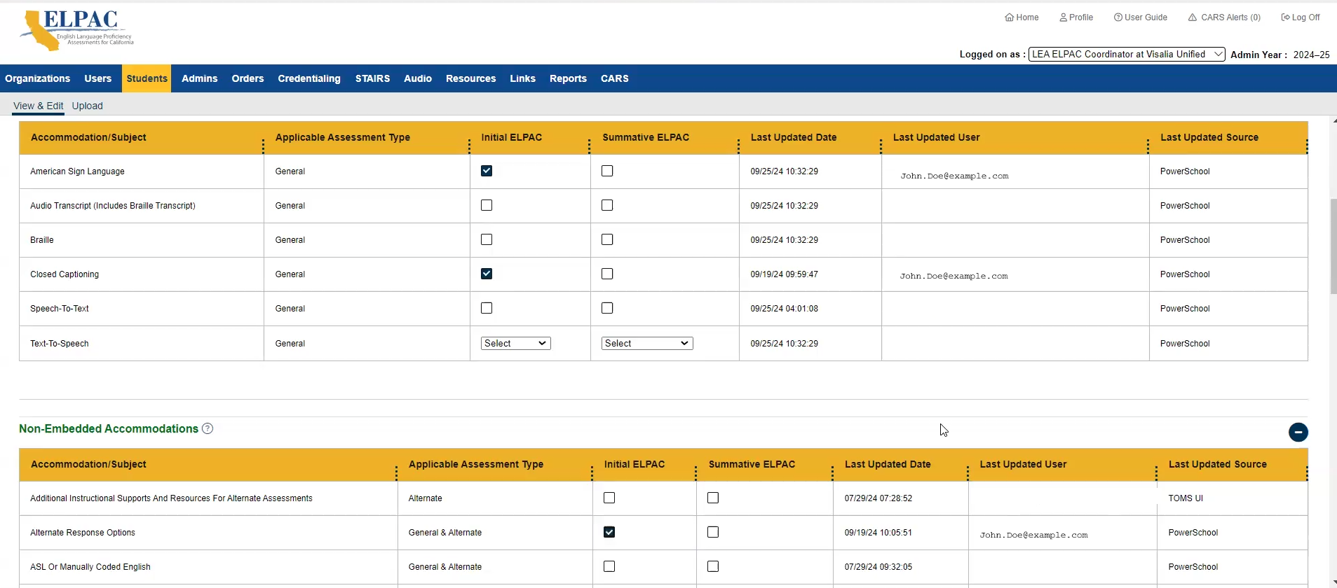Open the Reports menu
The height and width of the screenshot is (588, 1337).
(567, 78)
